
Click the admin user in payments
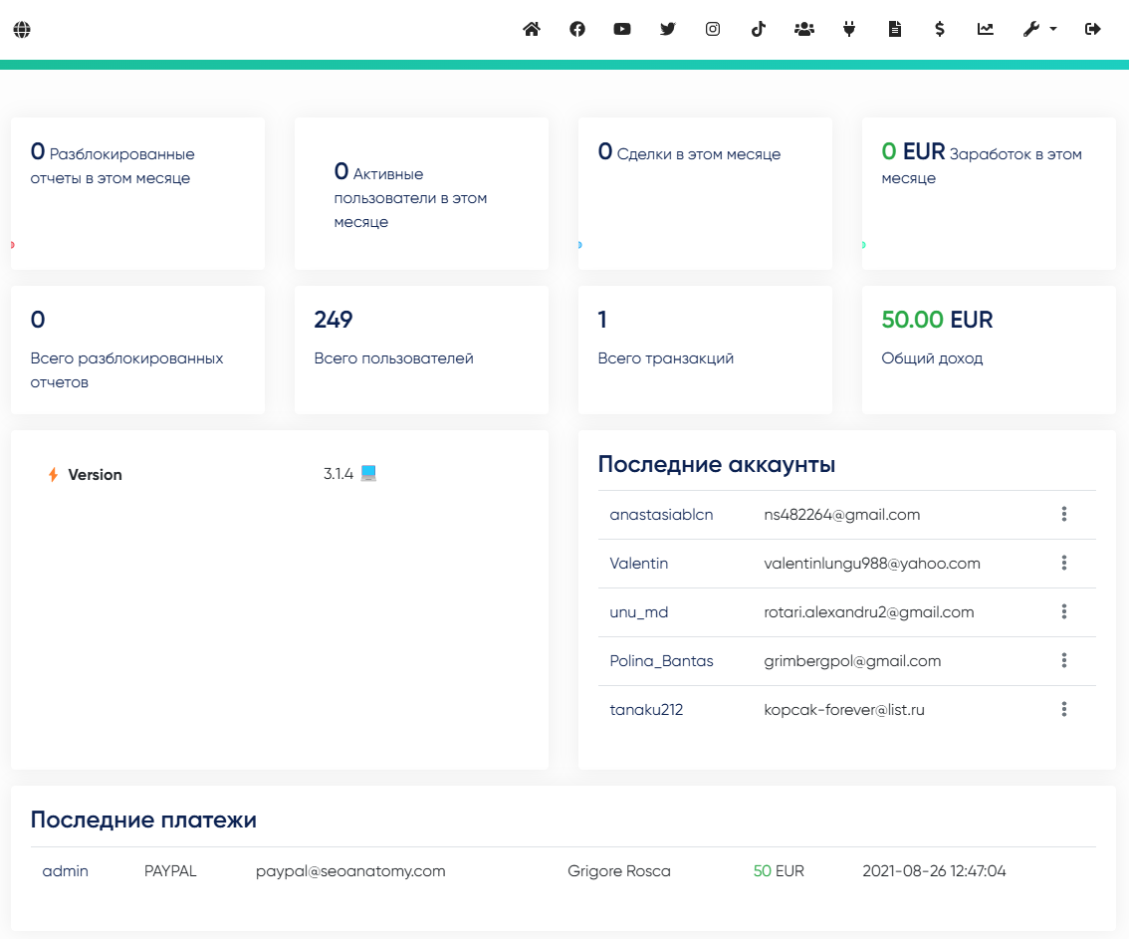tap(65, 871)
